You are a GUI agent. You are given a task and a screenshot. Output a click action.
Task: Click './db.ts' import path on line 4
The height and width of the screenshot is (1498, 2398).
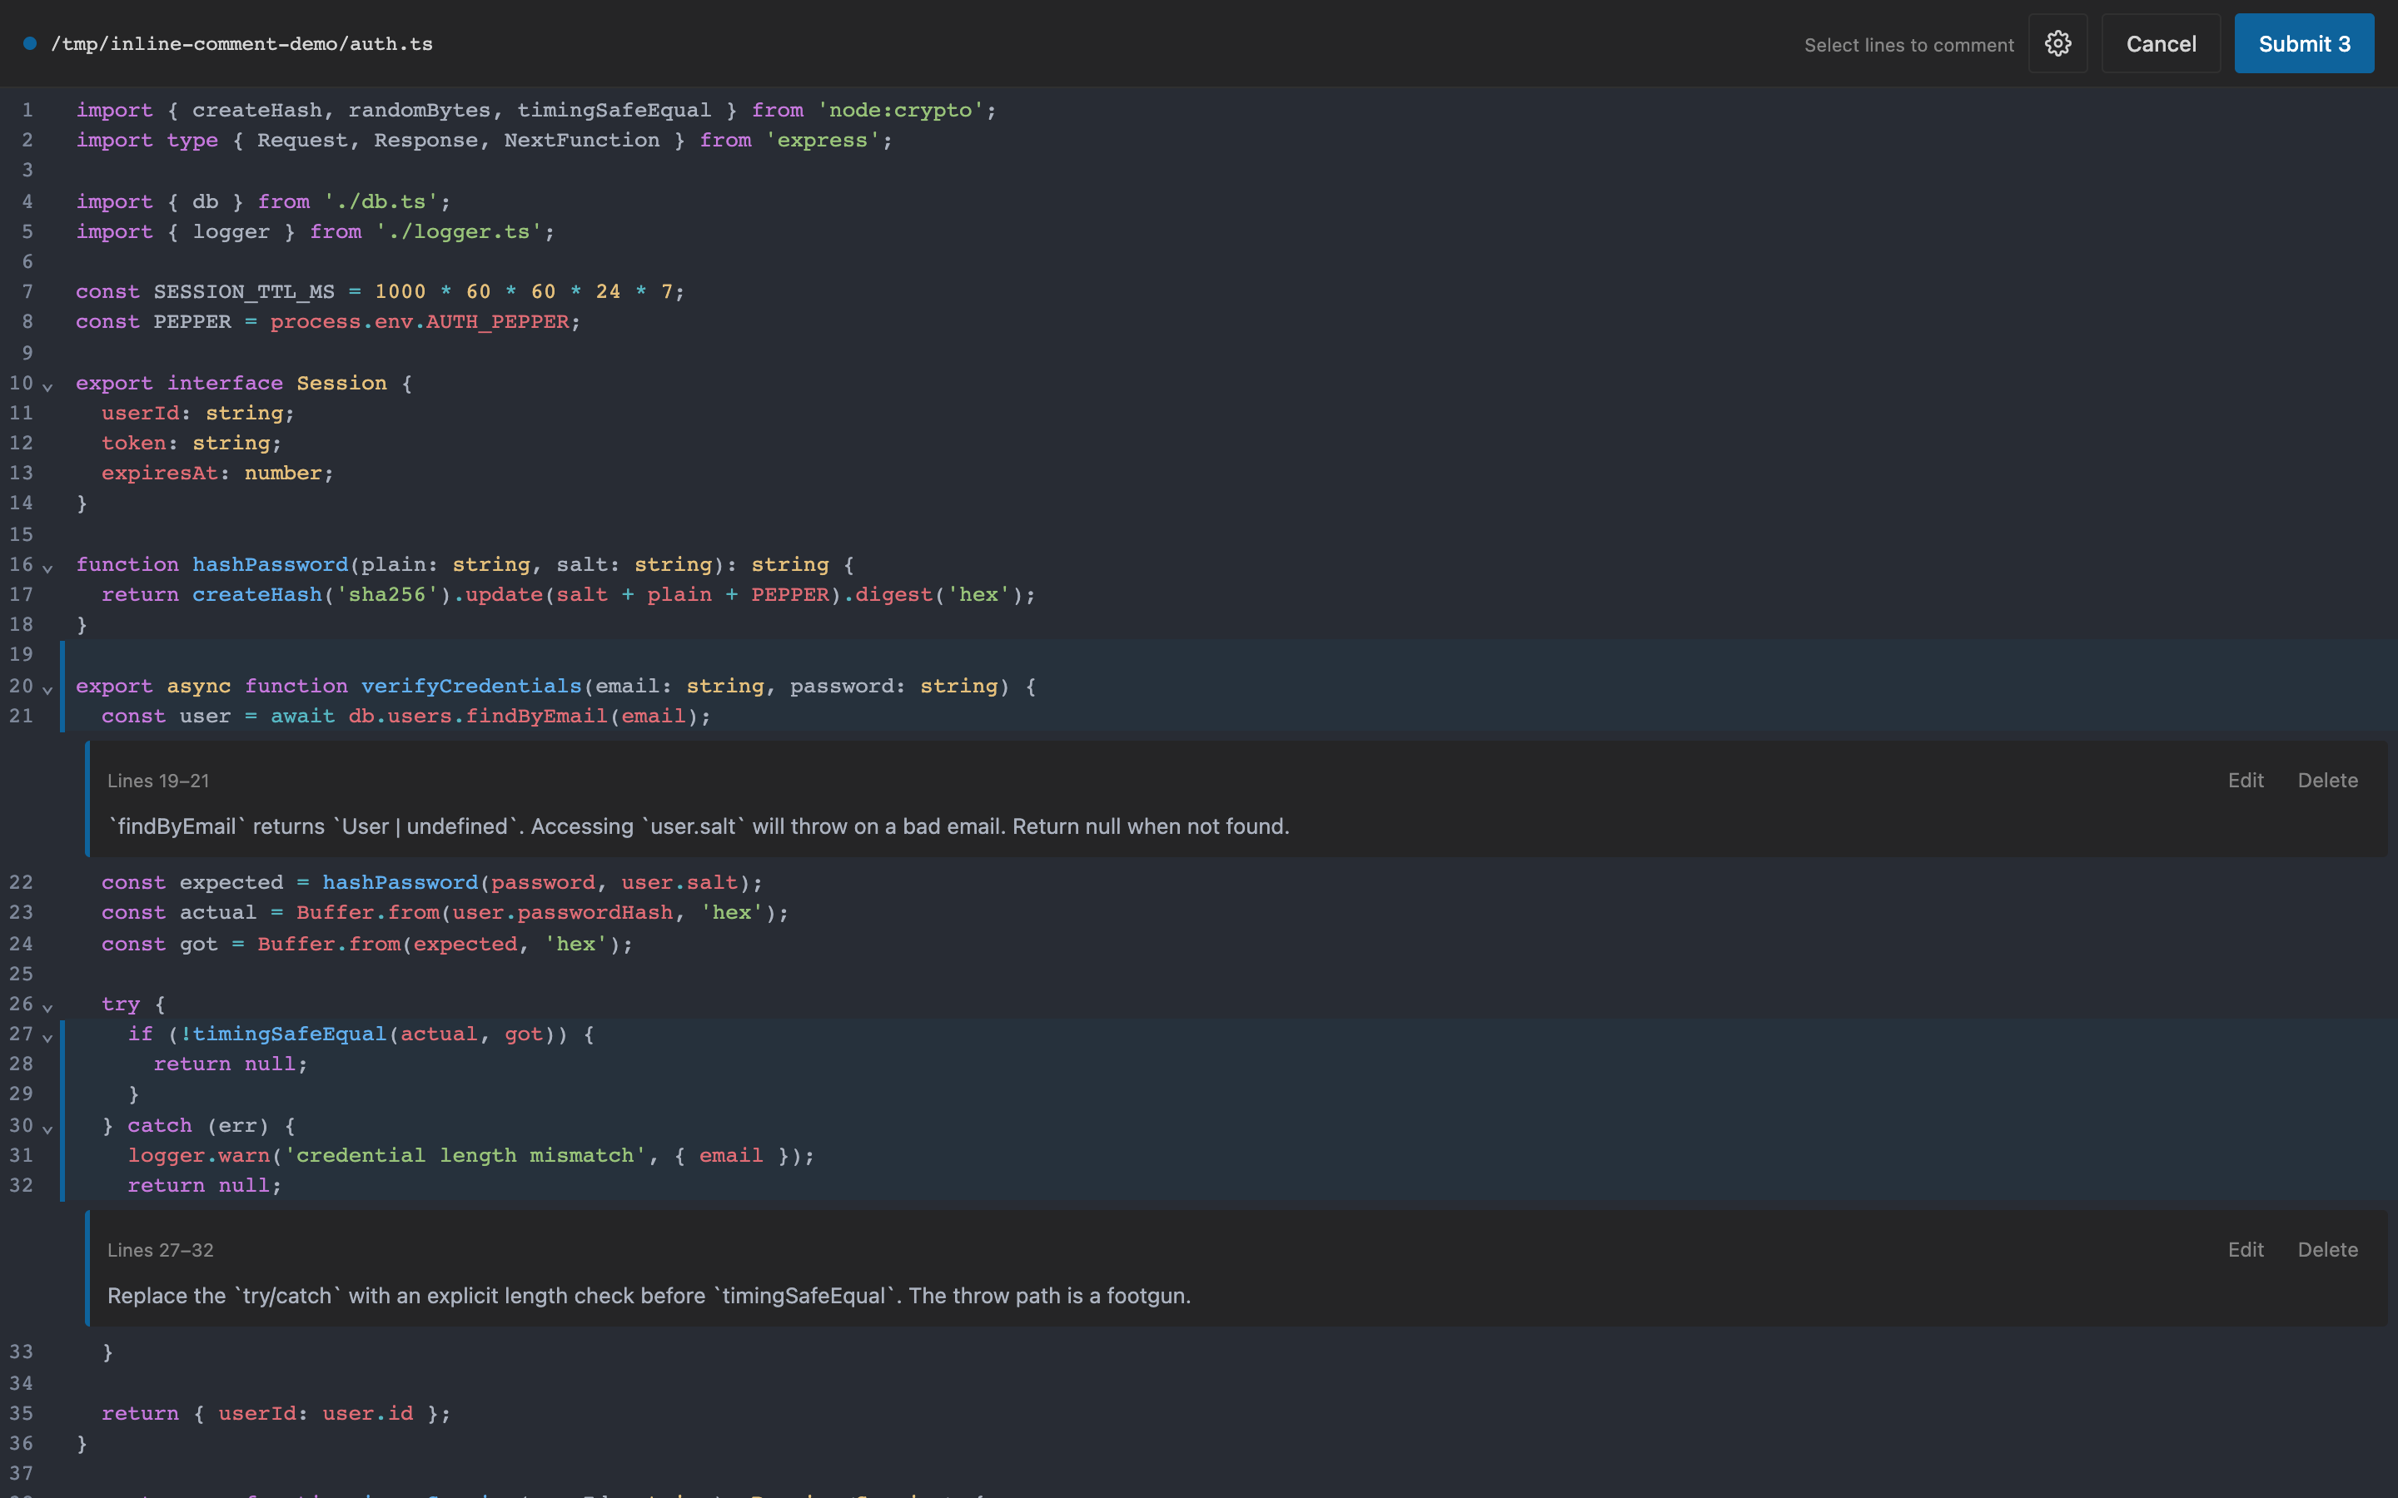[381, 201]
